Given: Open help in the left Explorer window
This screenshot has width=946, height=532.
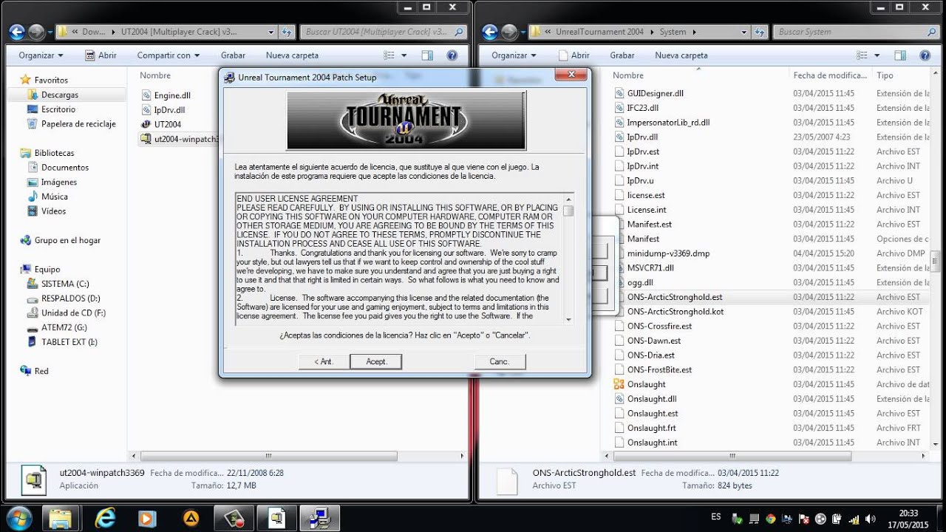Looking at the screenshot, I should point(452,55).
